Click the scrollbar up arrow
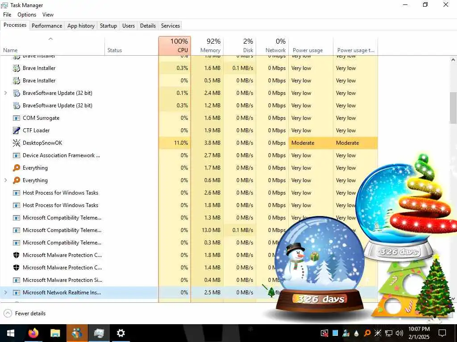The width and height of the screenshot is (457, 342). (x=453, y=60)
